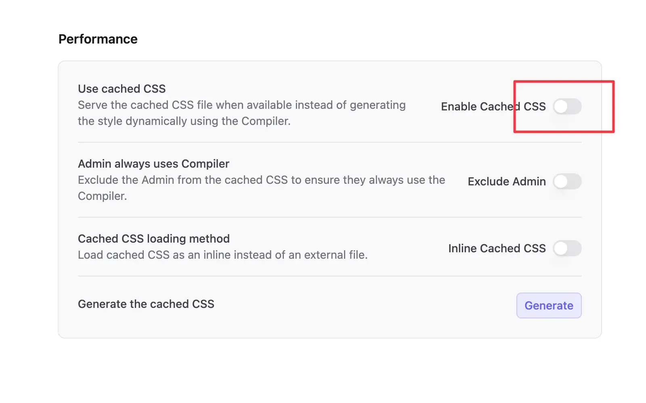Select the Performance heading

tap(98, 39)
